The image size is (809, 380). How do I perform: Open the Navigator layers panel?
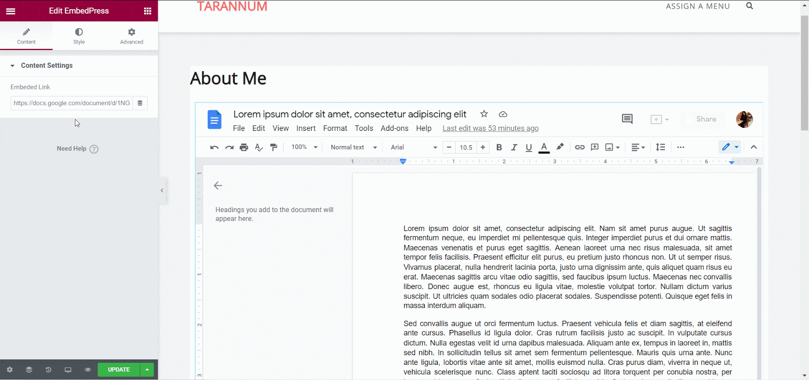(29, 370)
